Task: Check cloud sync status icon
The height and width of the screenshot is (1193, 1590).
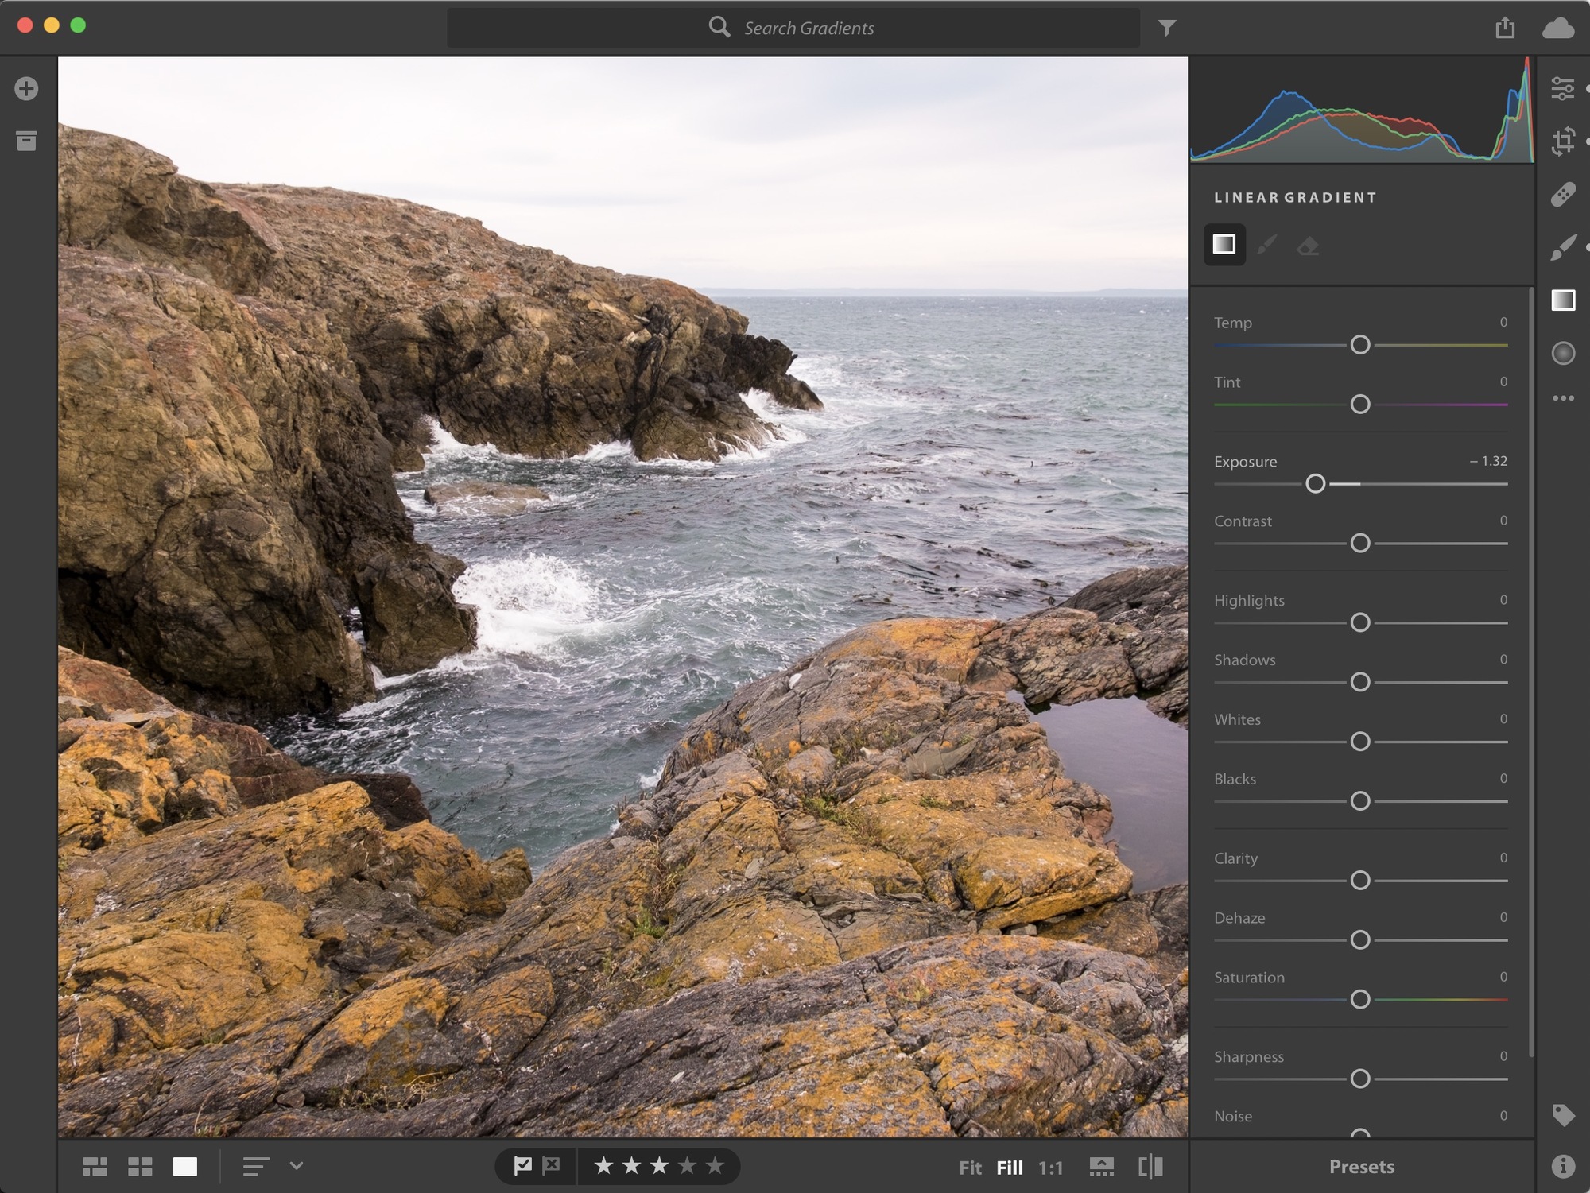Action: pos(1558,29)
